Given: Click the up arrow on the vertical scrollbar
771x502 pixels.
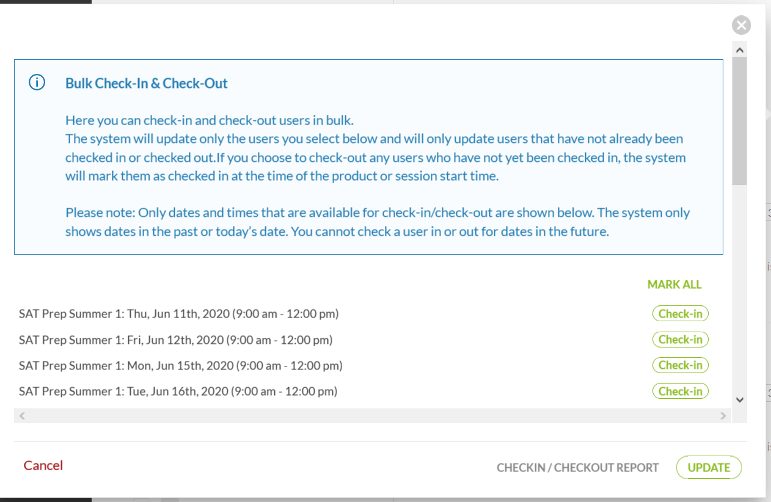Looking at the screenshot, I should (739, 49).
